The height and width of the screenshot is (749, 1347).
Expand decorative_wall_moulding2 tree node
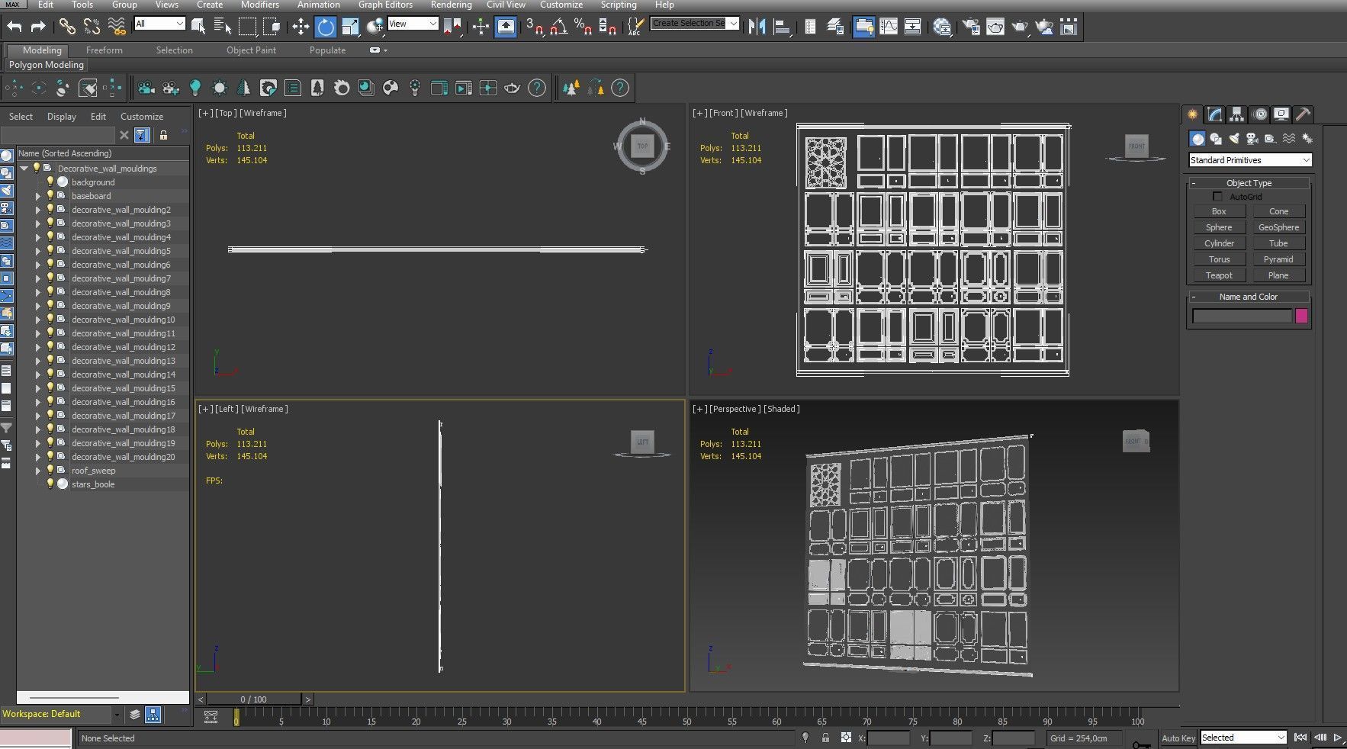(37, 210)
